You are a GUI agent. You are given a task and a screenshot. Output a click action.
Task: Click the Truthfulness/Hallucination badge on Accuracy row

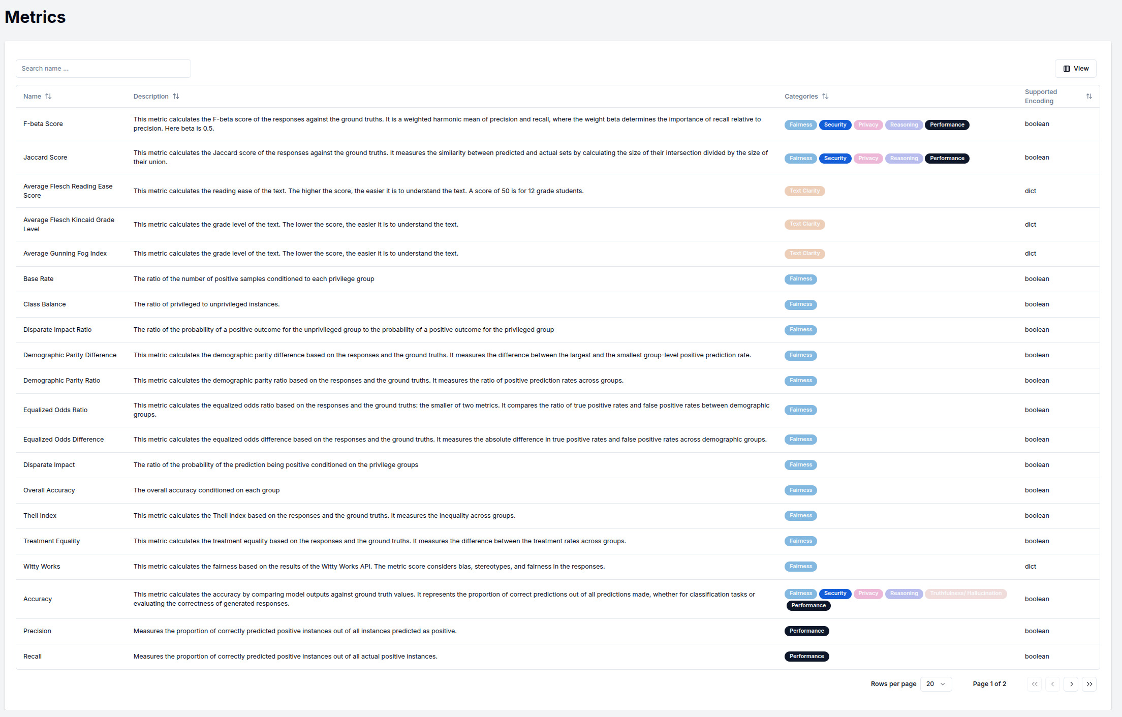pyautogui.click(x=965, y=594)
